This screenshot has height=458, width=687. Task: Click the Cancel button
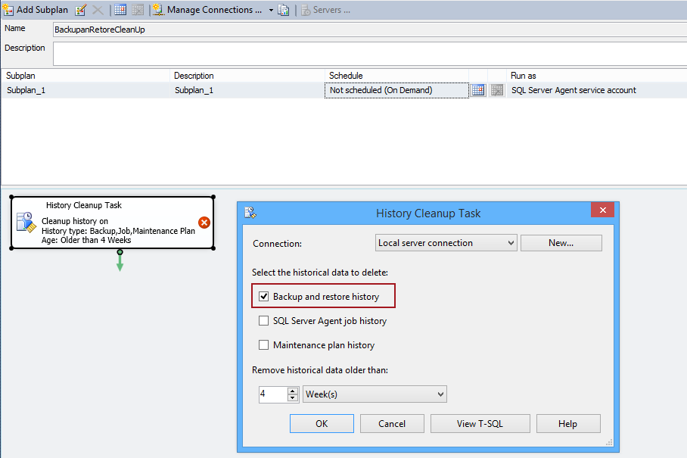coord(392,424)
